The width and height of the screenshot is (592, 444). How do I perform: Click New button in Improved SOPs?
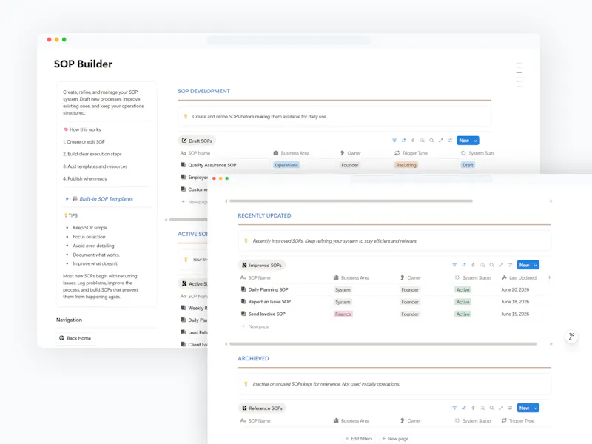[x=524, y=265]
